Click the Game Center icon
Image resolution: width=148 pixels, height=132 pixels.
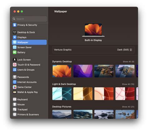point(15,87)
